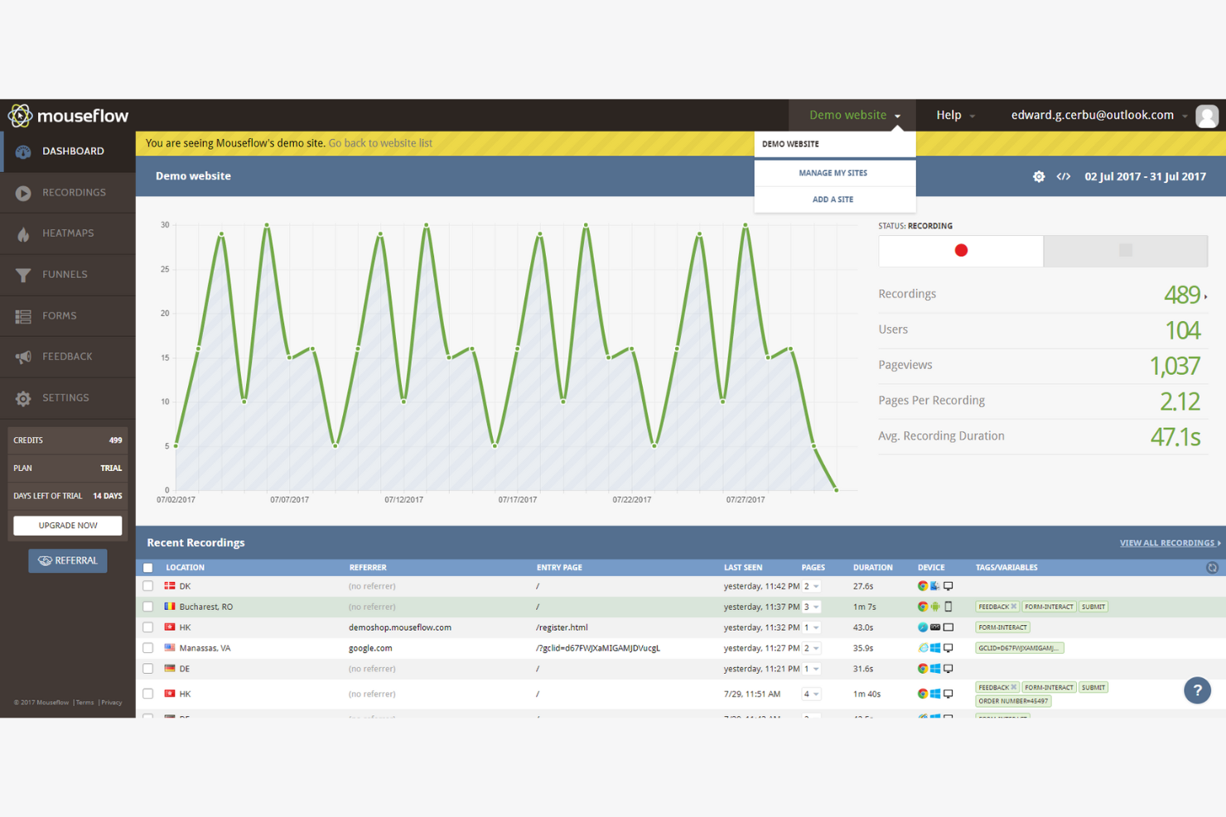Open the Recordings play icon in sidebar
Screen dimensions: 1226x817
(23, 193)
